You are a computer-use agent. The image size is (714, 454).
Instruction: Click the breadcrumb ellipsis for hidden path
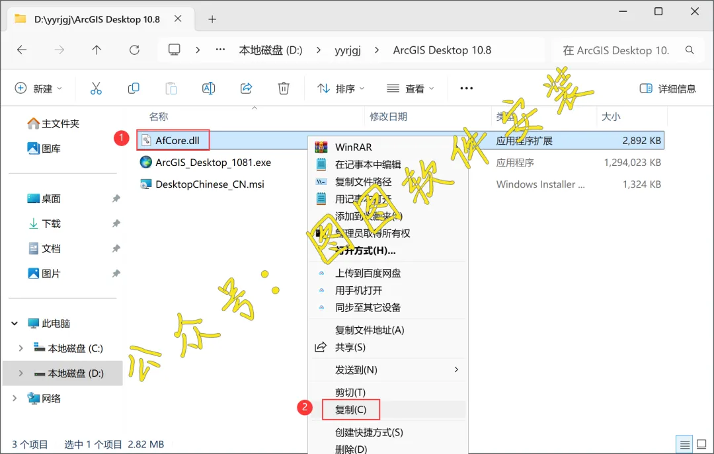tap(220, 50)
